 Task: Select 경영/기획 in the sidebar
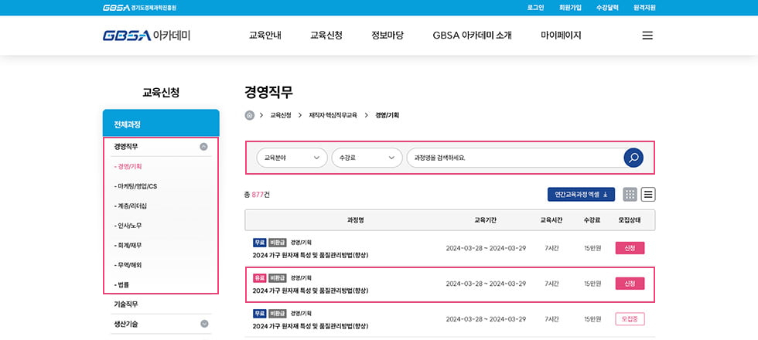point(128,167)
